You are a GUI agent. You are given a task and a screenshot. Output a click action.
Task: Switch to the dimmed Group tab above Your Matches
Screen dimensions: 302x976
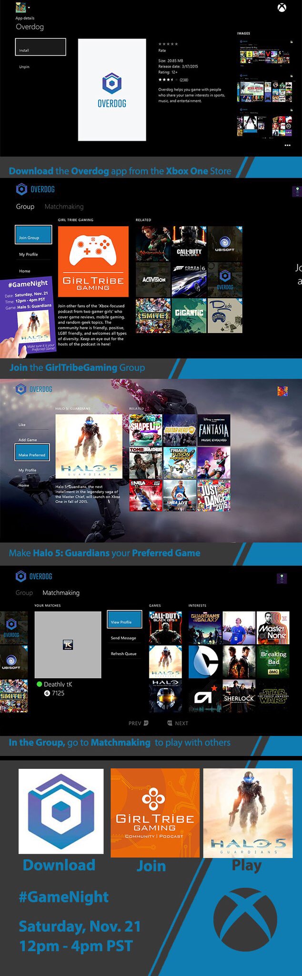coord(24,593)
